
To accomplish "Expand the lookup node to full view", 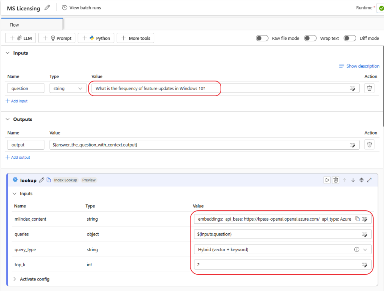I will click(369, 180).
